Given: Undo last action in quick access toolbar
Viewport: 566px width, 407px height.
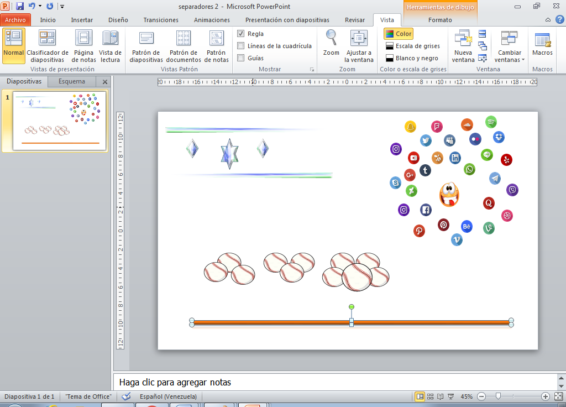Looking at the screenshot, I should [x=32, y=6].
